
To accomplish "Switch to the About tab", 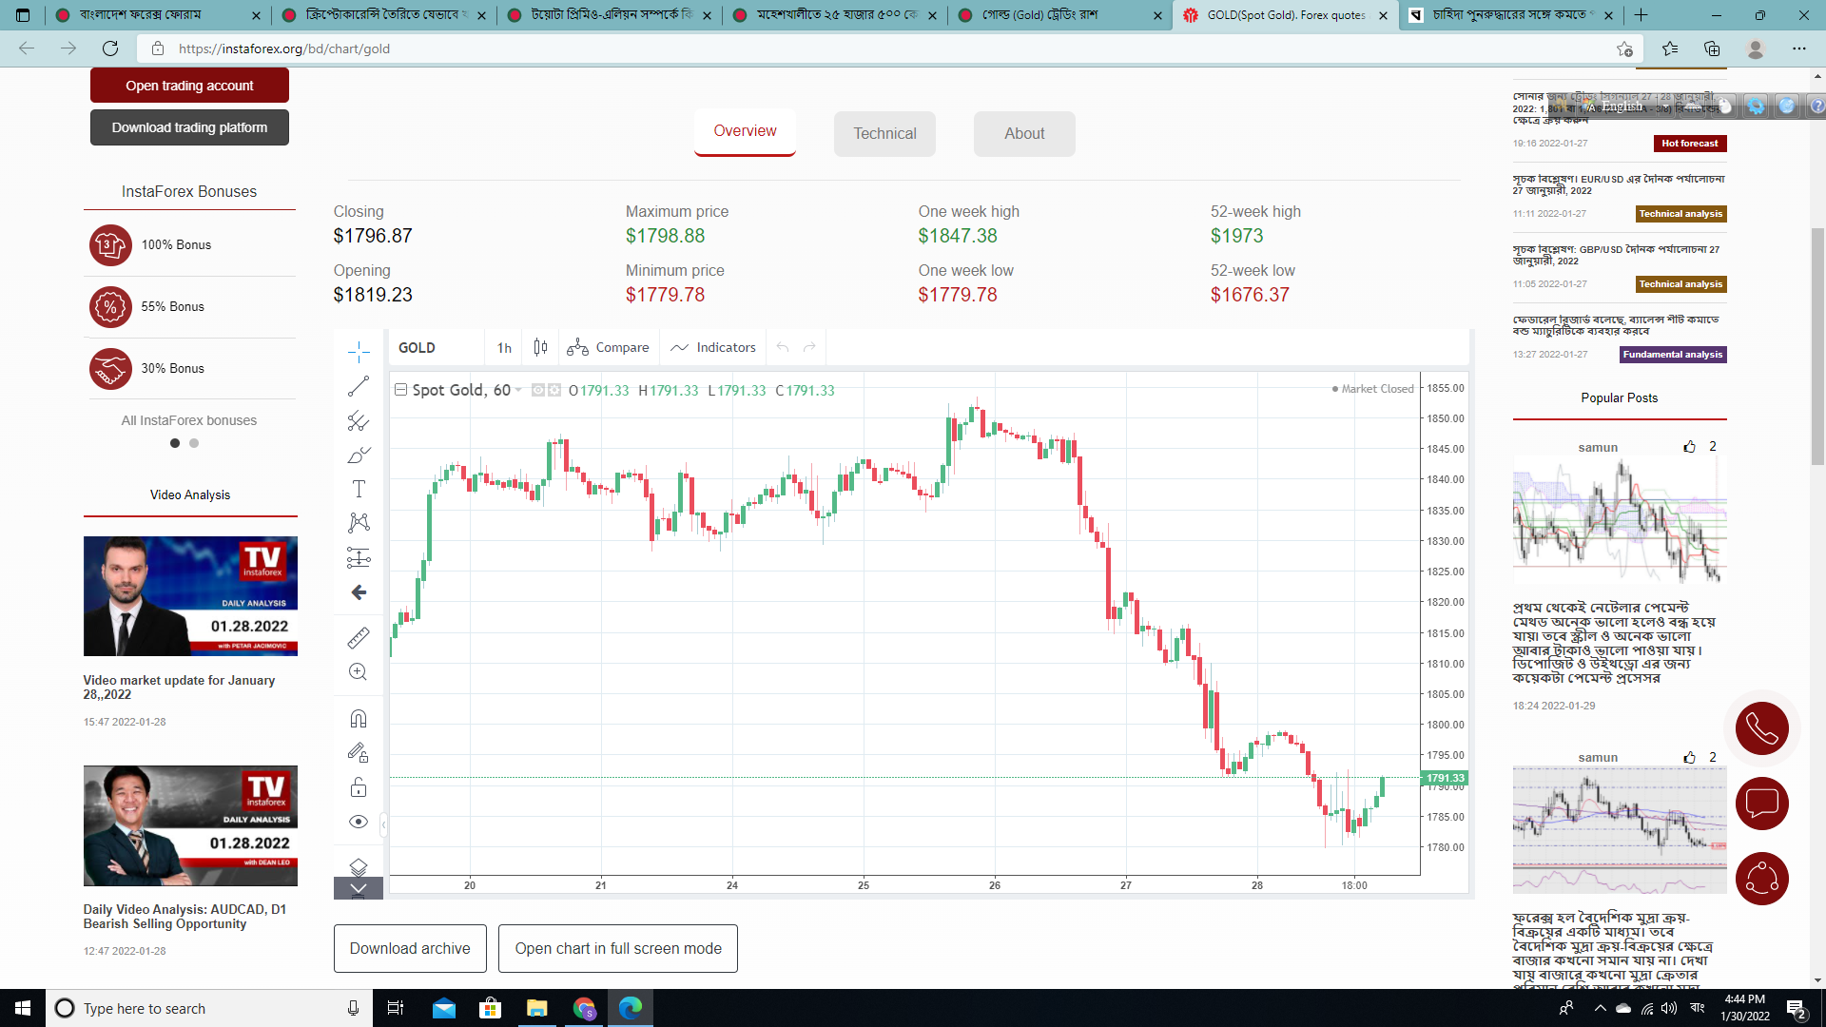I will pos(1024,134).
